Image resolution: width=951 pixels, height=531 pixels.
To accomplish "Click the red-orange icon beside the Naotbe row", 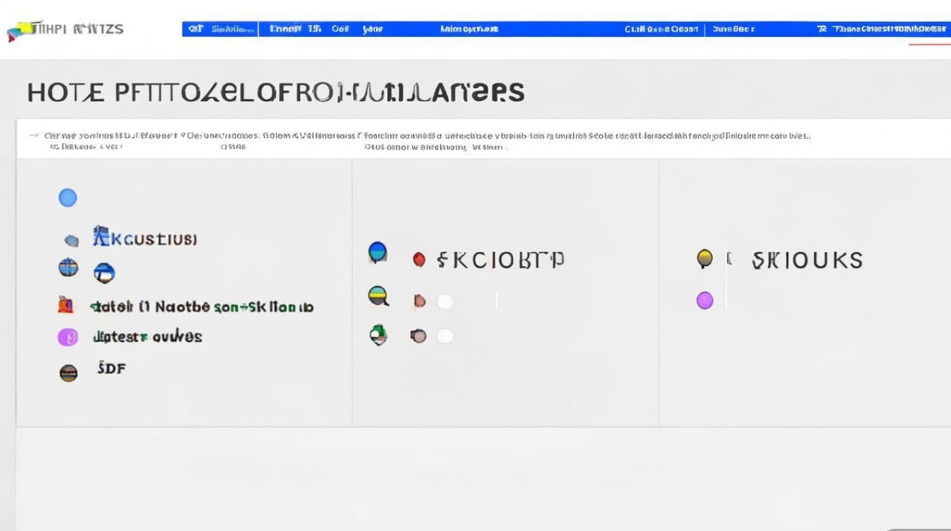I will (65, 305).
